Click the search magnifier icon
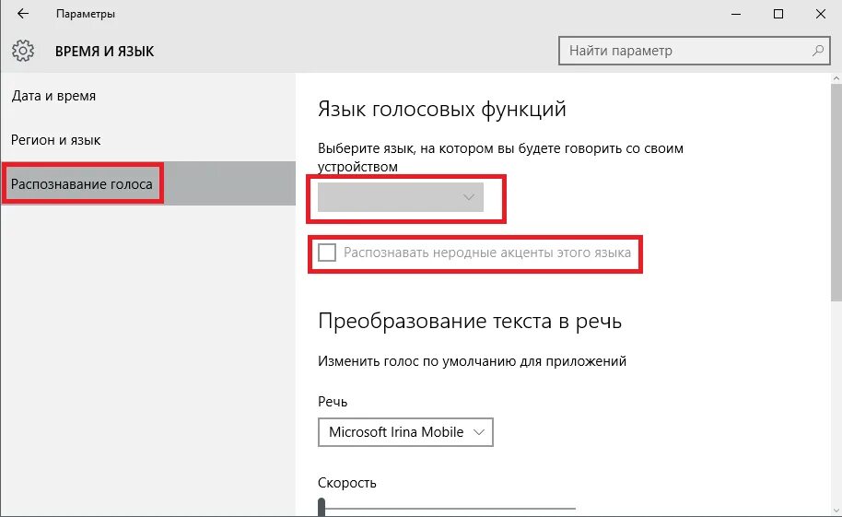 [817, 51]
